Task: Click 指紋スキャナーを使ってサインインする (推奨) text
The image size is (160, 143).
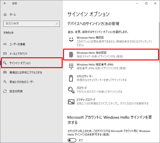Action: [x=100, y=56]
